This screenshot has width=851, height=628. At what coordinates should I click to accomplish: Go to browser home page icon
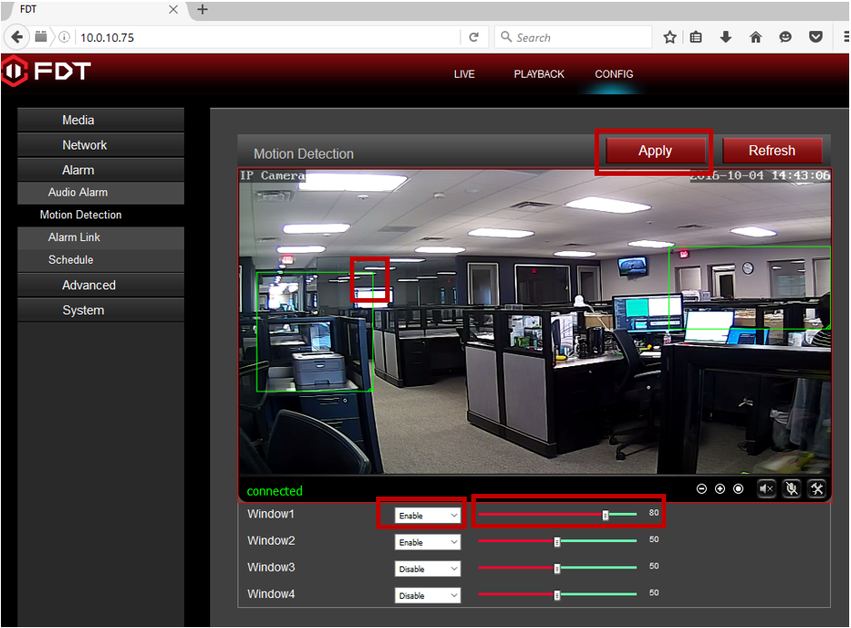point(756,37)
